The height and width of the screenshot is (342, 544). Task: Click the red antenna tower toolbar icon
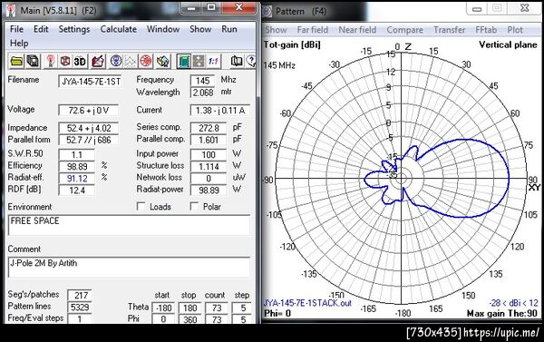(x=51, y=61)
